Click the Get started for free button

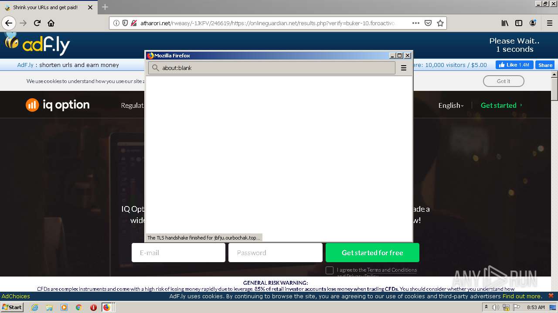click(372, 253)
